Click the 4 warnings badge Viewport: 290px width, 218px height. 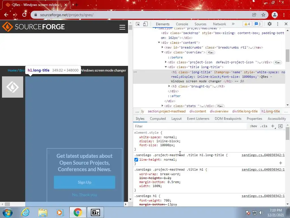247,24
